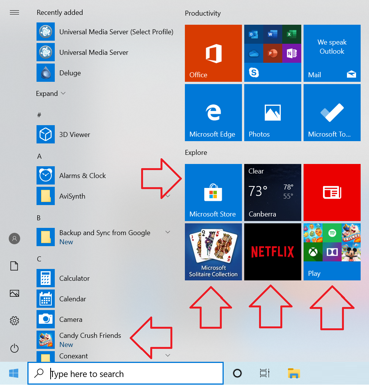Open the Canberra weather tile
Screen dimensions: 369x385
[x=272, y=192]
